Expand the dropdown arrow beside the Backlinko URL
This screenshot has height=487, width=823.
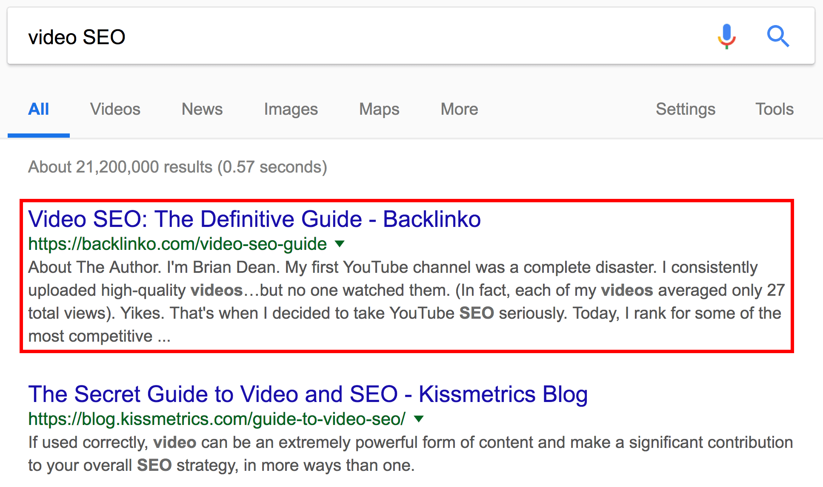(x=340, y=244)
